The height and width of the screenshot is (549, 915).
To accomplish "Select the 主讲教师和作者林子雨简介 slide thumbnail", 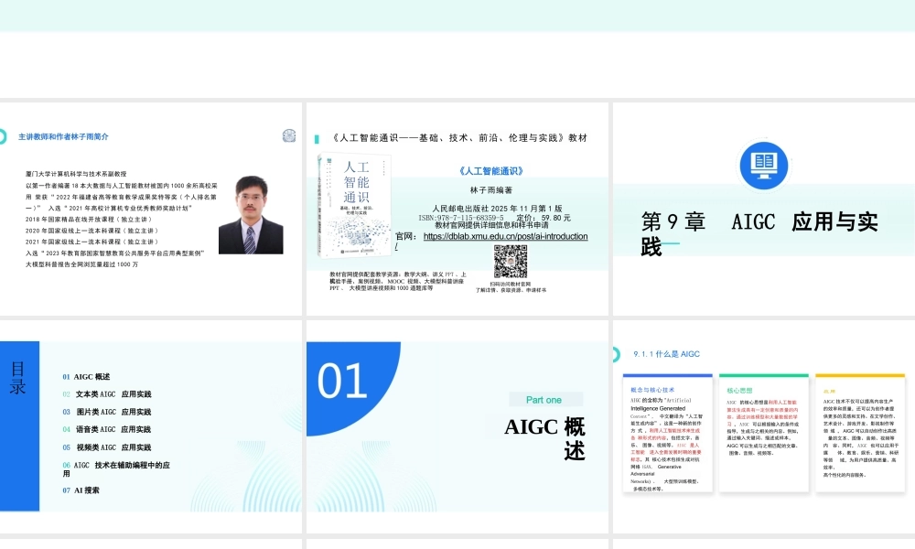I will (151, 209).
